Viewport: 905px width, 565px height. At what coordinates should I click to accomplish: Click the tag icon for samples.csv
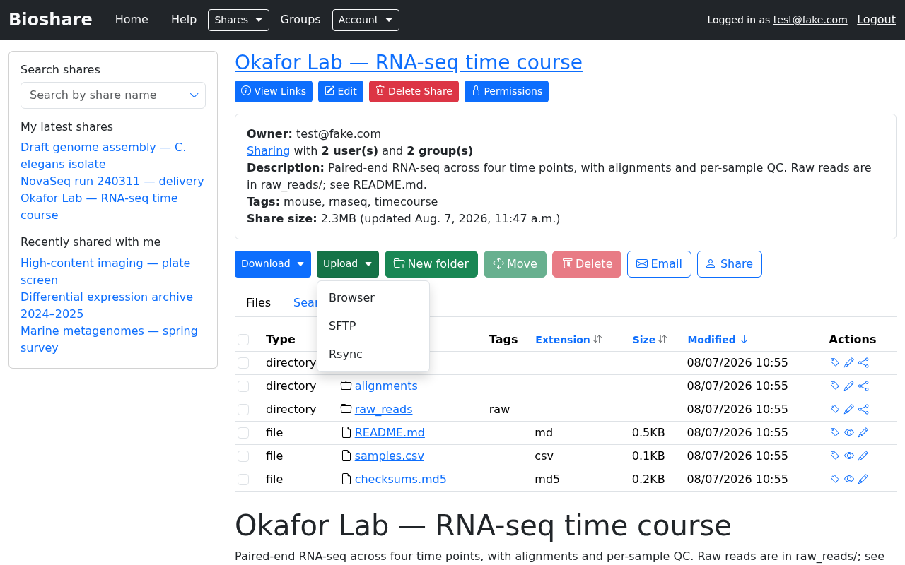[x=835, y=456]
